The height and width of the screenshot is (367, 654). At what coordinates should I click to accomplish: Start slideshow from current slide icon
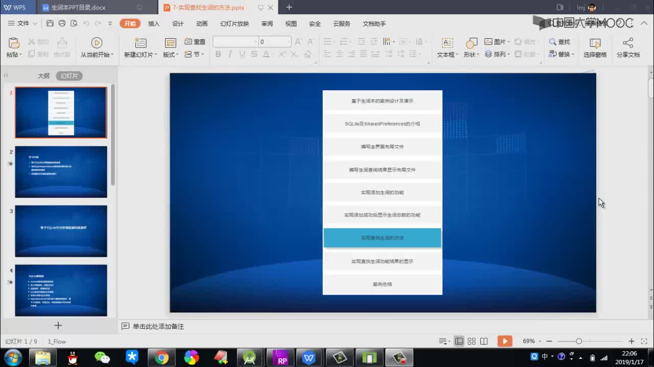point(97,43)
